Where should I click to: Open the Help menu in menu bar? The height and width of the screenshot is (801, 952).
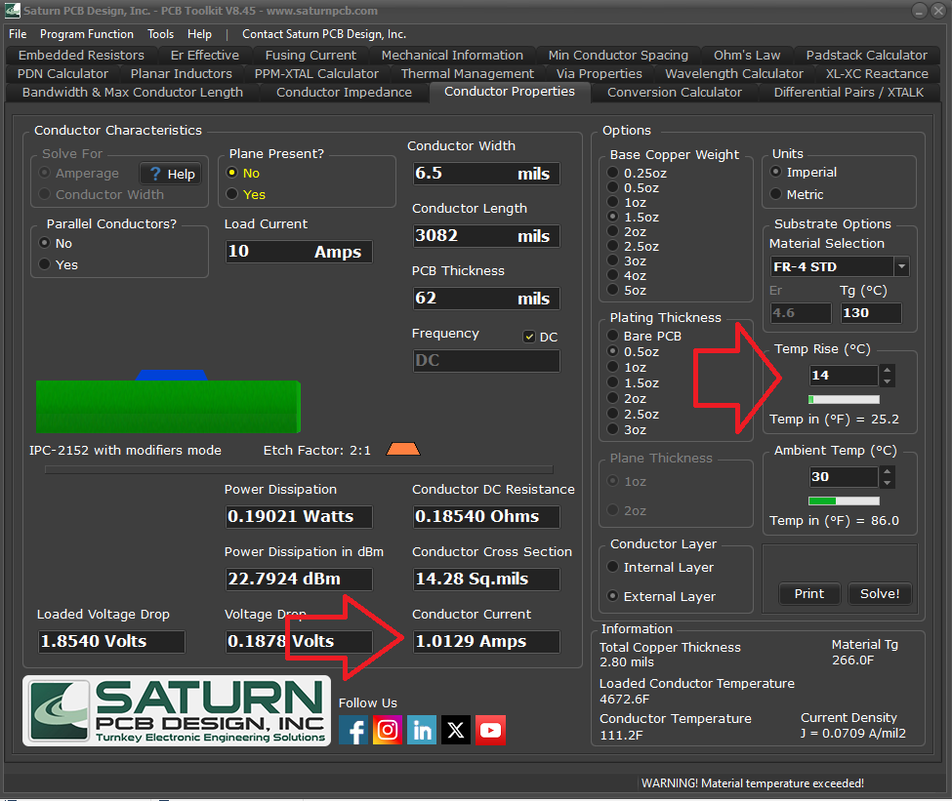click(x=199, y=34)
